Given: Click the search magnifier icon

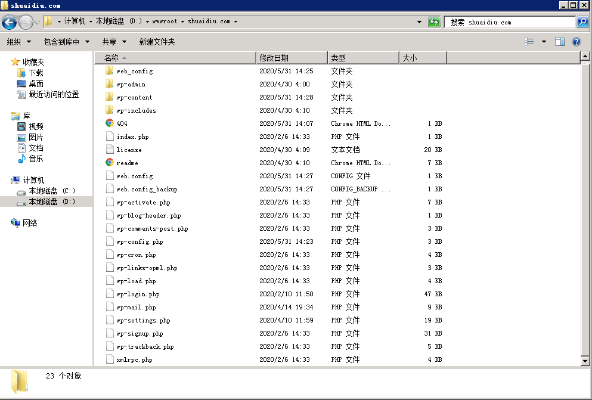Looking at the screenshot, I should tap(582, 22).
